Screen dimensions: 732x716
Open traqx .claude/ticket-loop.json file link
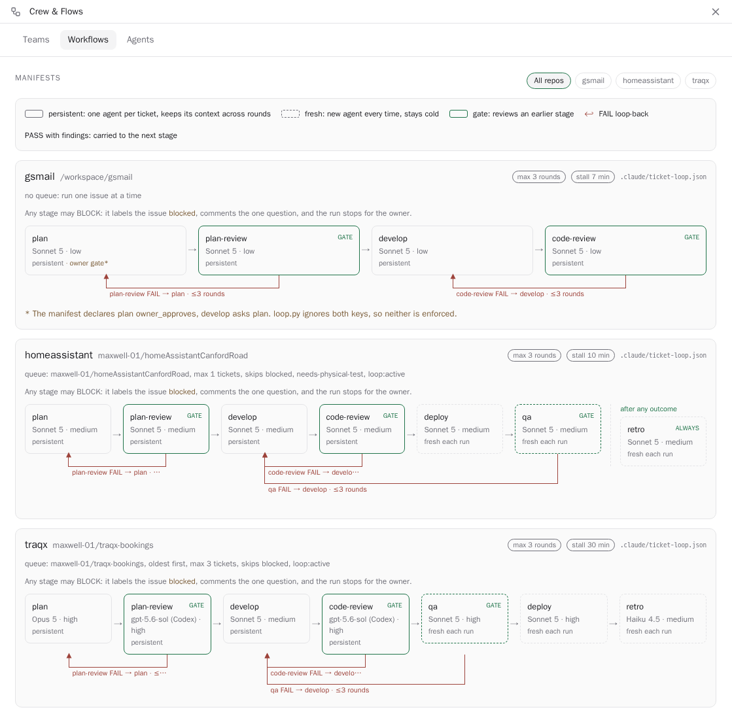(663, 545)
